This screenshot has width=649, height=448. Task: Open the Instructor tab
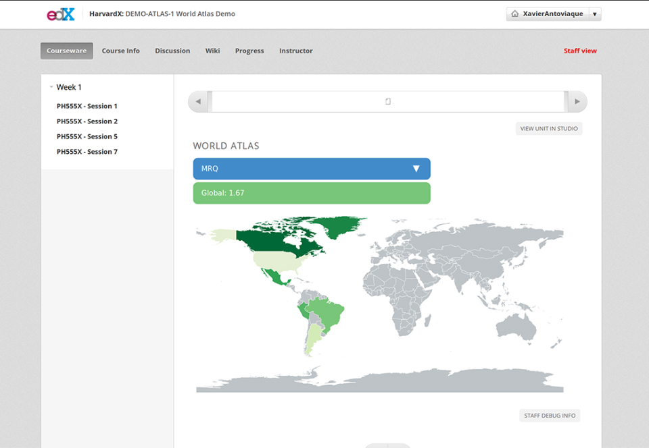click(x=296, y=51)
